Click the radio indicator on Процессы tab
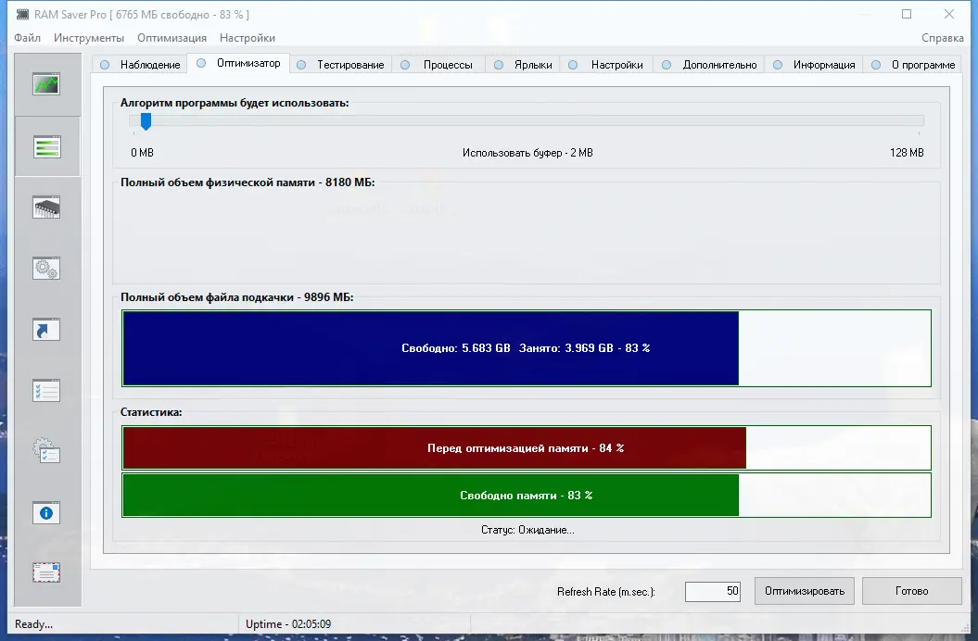Screen dimensions: 978x641 405,64
